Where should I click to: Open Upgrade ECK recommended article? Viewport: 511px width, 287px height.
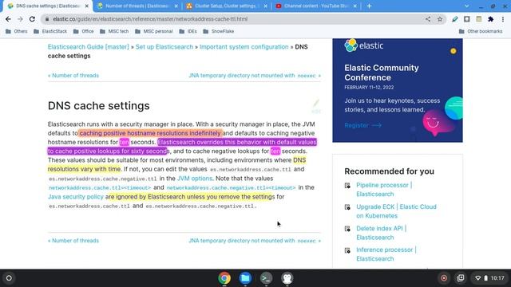click(396, 211)
